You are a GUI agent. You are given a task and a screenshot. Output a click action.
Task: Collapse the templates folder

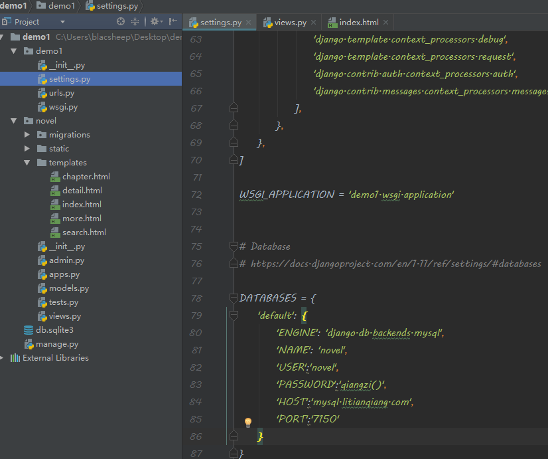(27, 163)
